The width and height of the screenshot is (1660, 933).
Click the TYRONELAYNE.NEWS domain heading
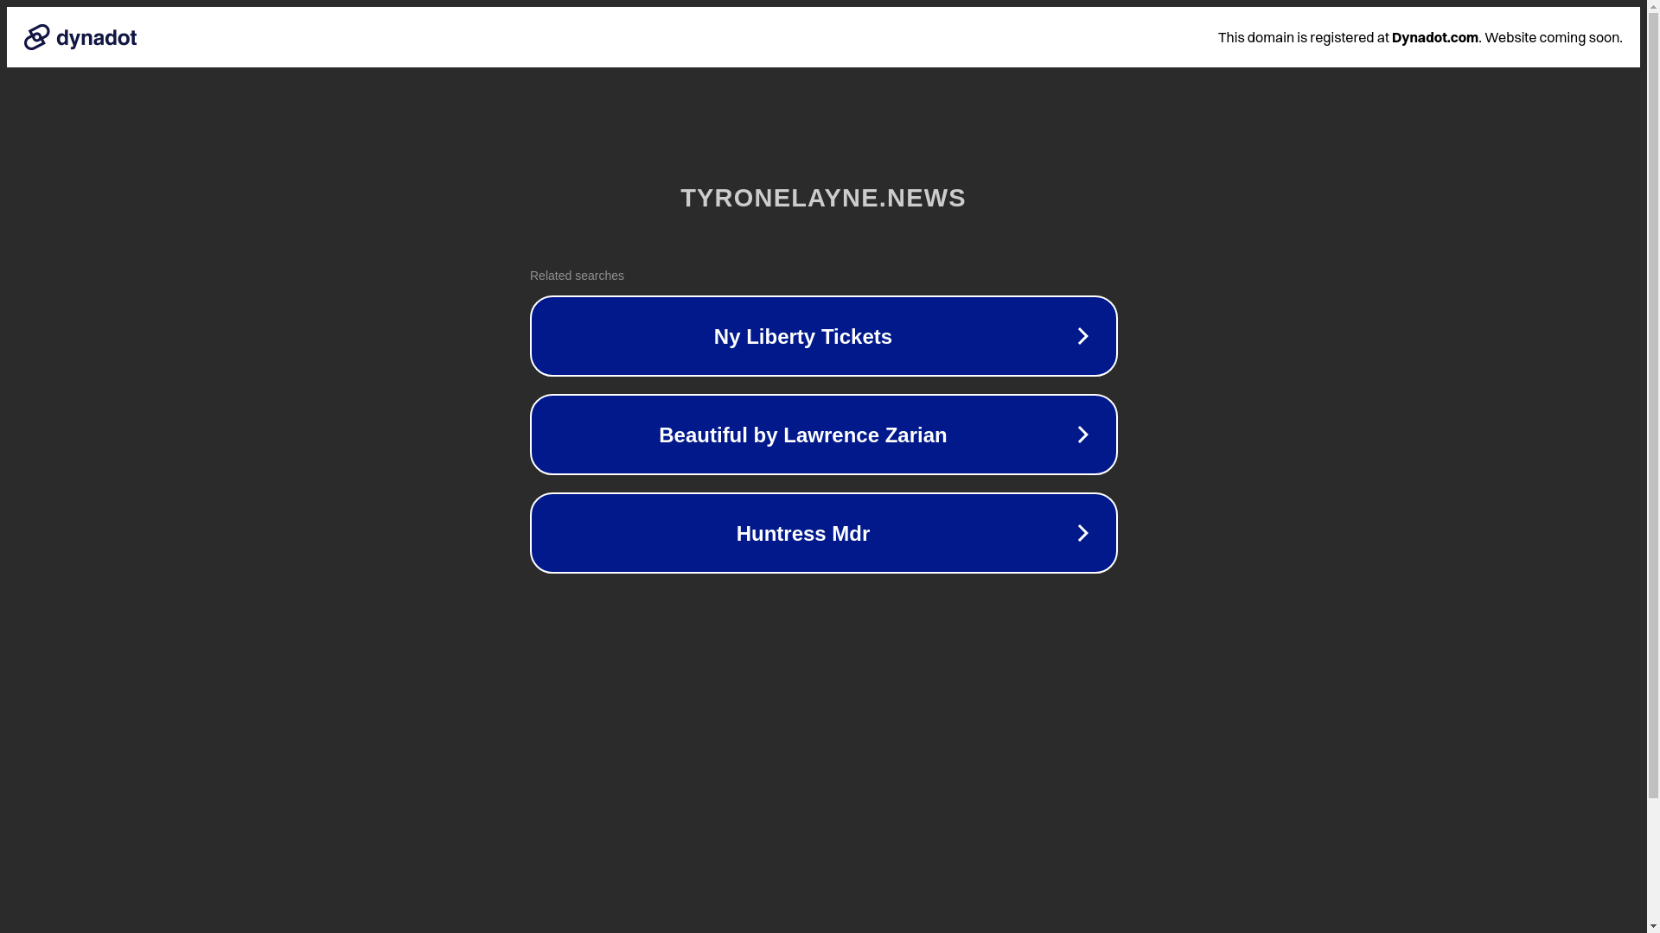point(823,198)
